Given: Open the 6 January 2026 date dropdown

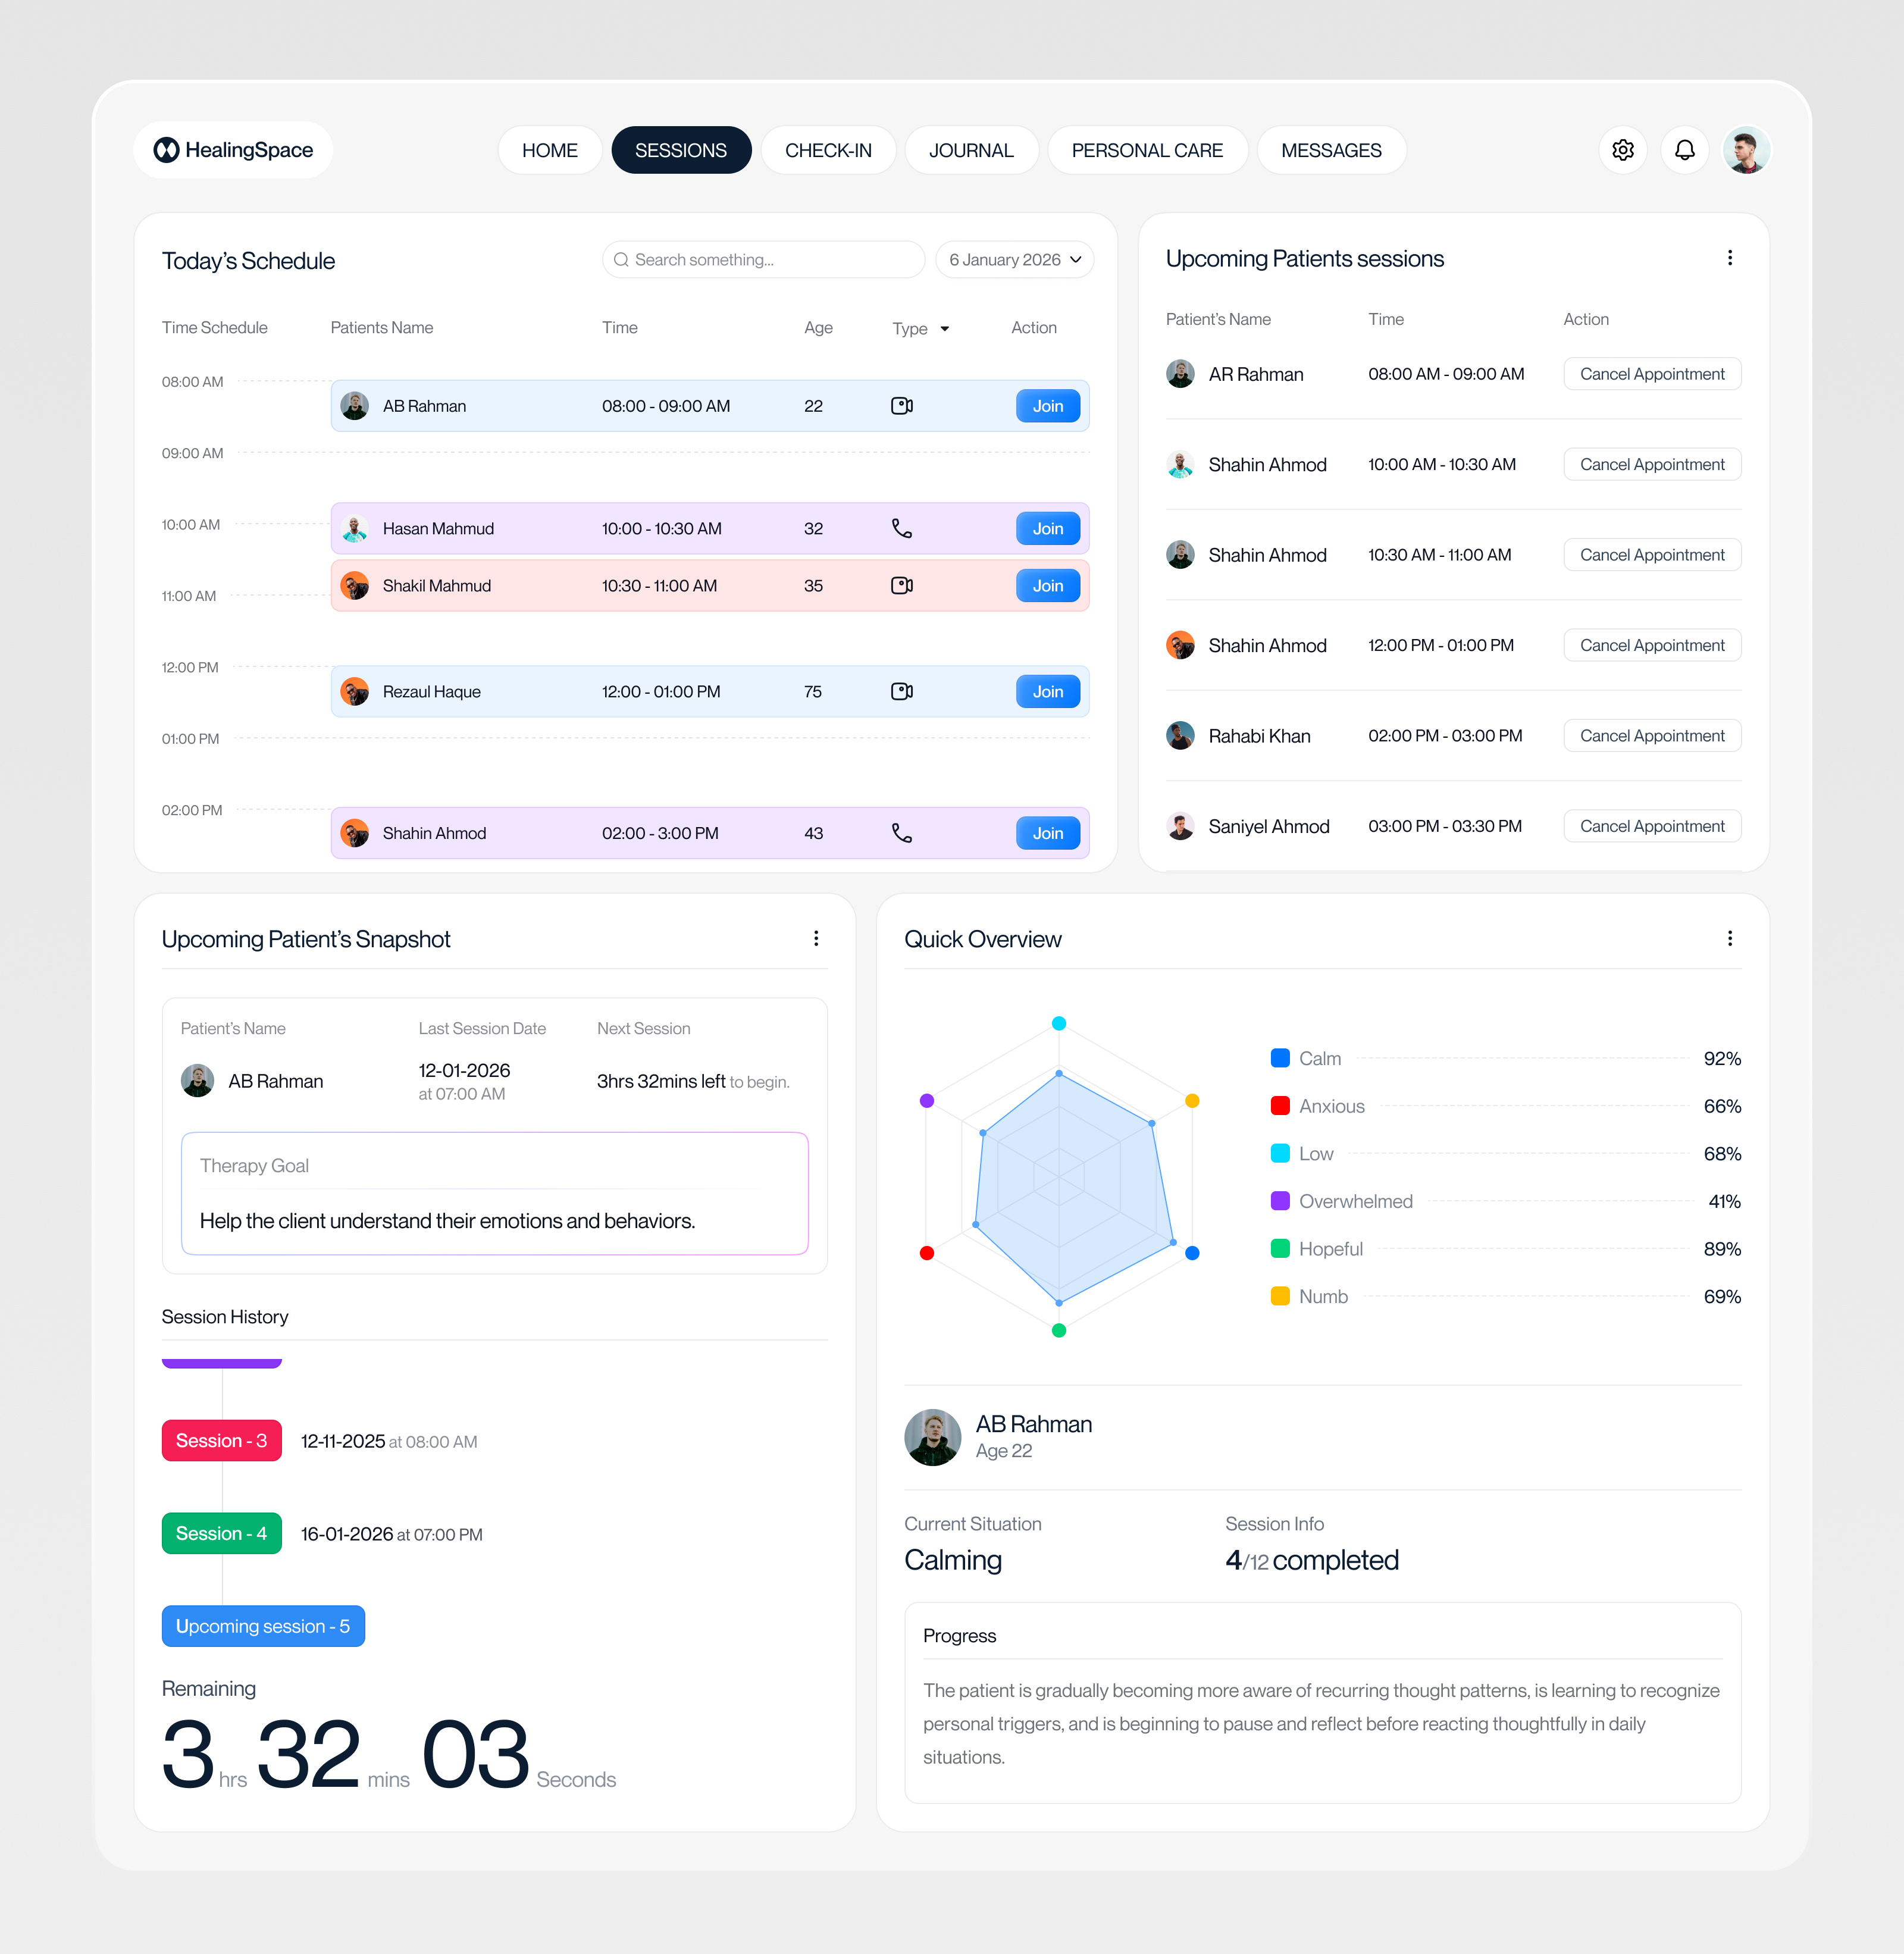Looking at the screenshot, I should (1013, 259).
